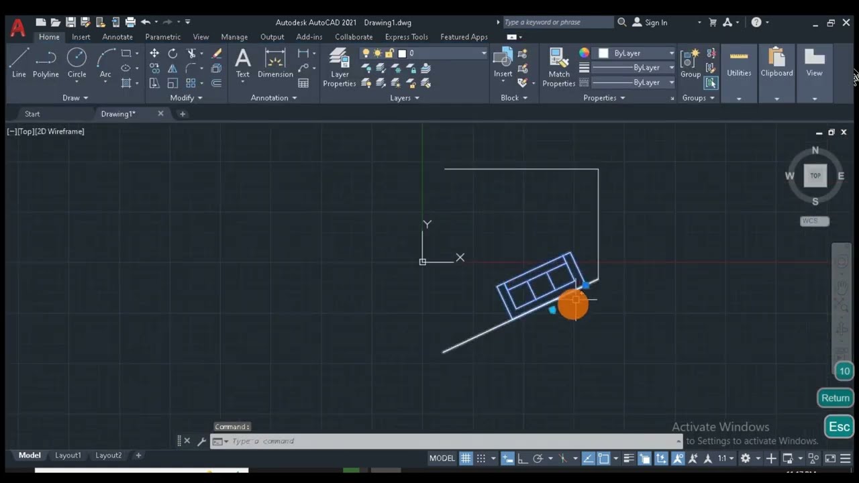Toggle polar tracking in status bar
The width and height of the screenshot is (859, 483).
(538, 459)
